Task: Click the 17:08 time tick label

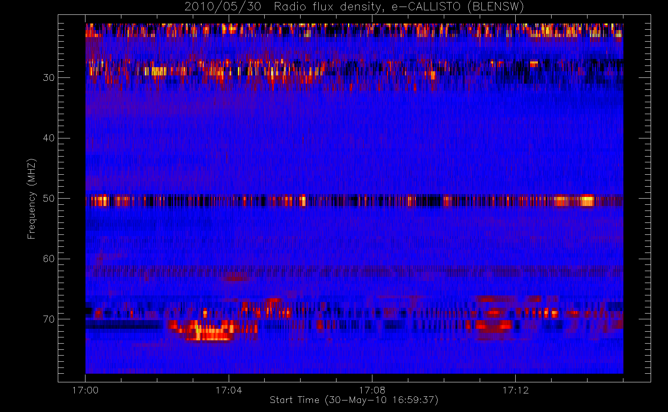Action: 372,390
